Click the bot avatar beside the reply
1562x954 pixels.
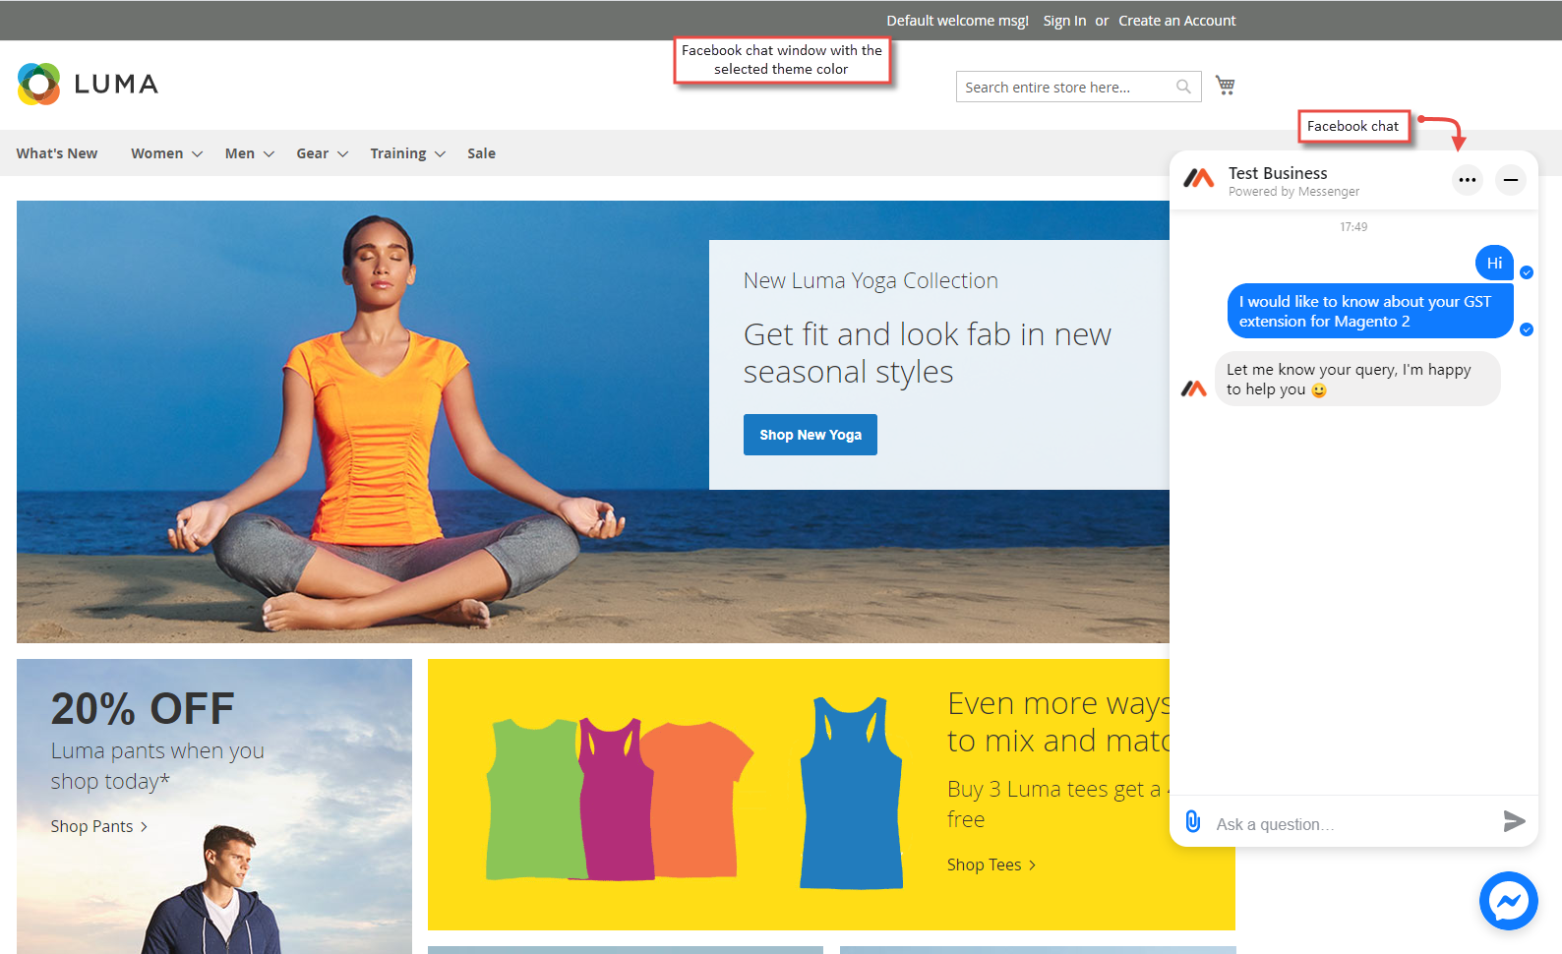tap(1193, 389)
